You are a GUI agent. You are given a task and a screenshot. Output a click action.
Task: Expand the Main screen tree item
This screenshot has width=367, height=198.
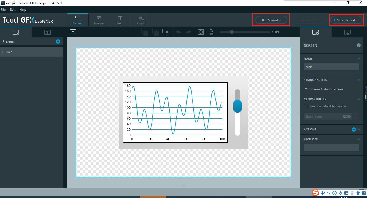(x=3, y=52)
